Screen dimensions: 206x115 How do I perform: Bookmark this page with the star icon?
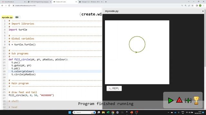[192, 6]
